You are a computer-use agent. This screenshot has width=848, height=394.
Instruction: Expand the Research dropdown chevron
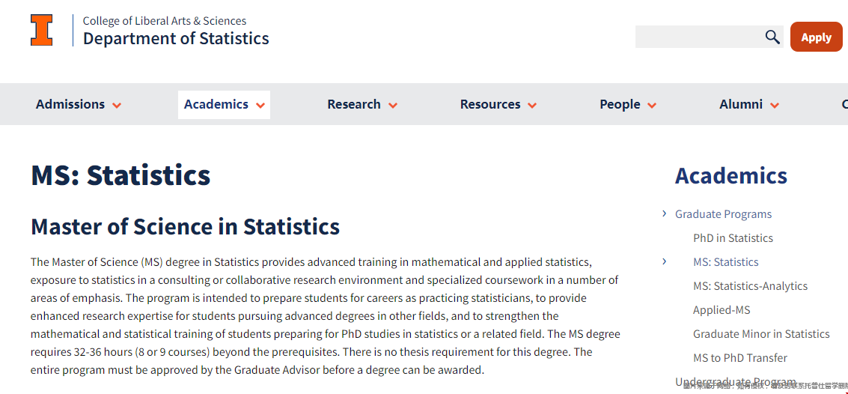(x=393, y=106)
